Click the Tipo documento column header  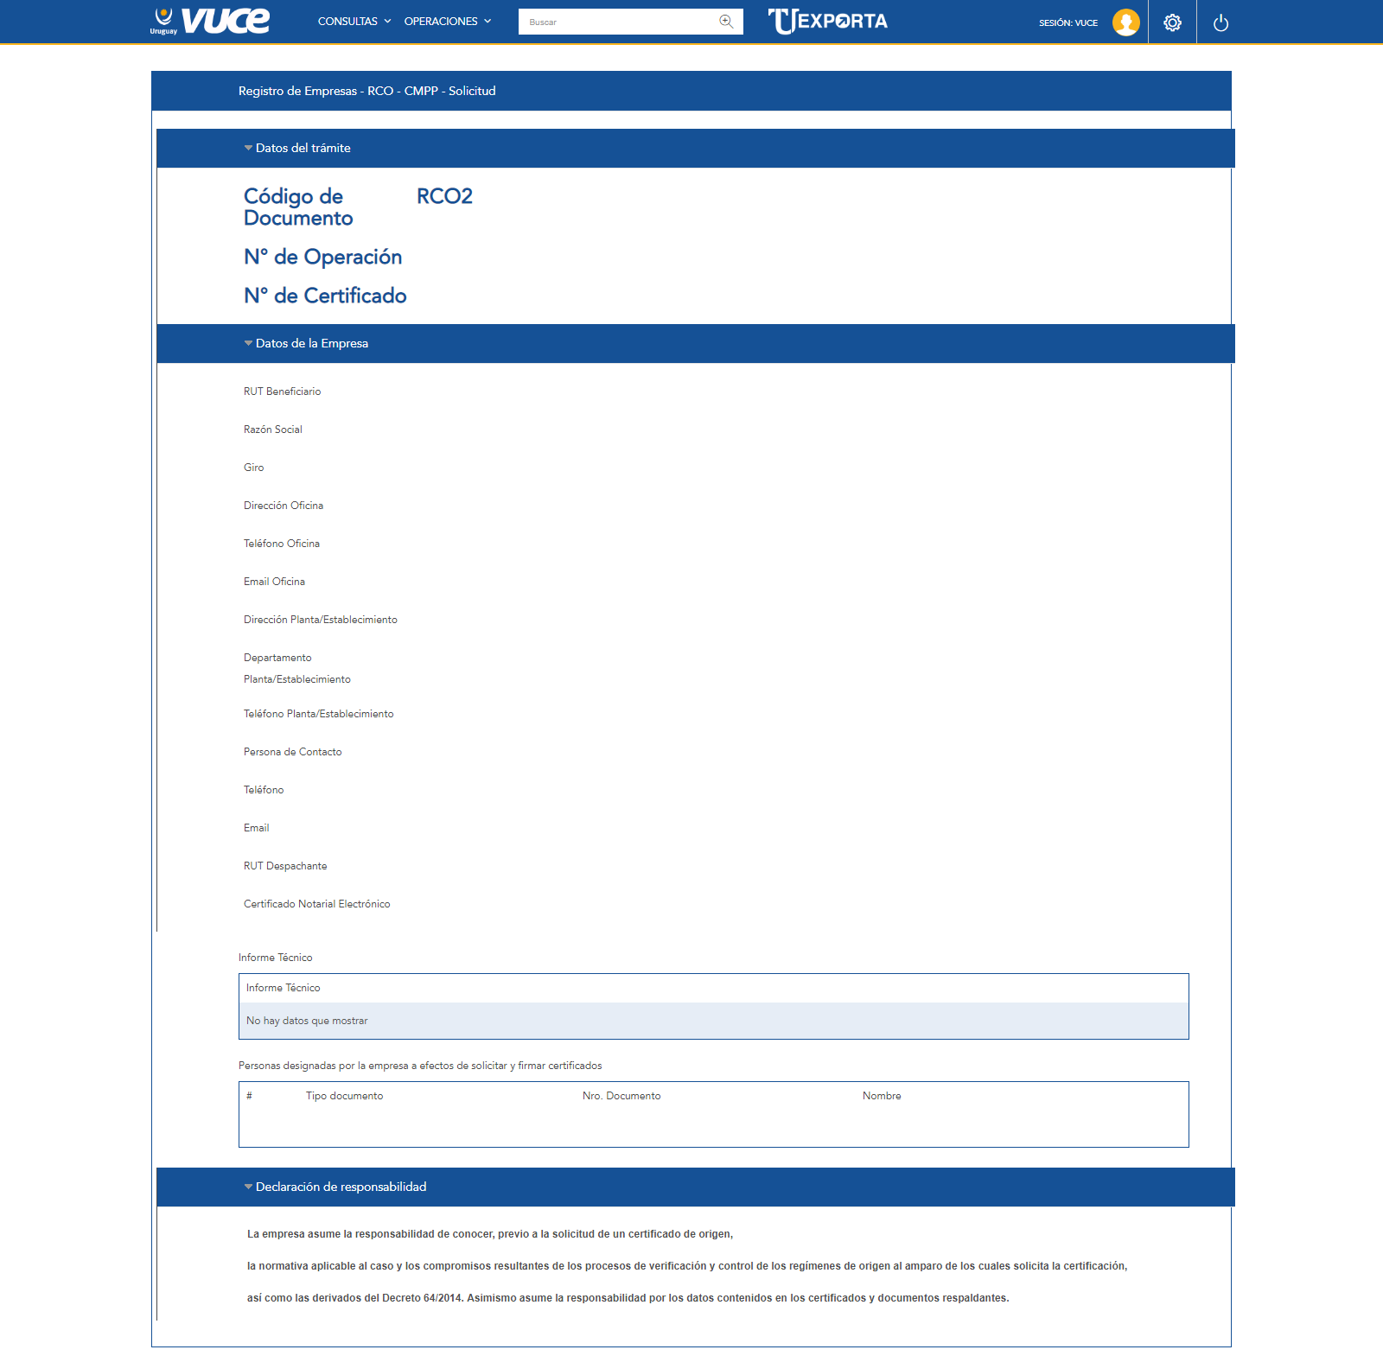click(x=344, y=1096)
